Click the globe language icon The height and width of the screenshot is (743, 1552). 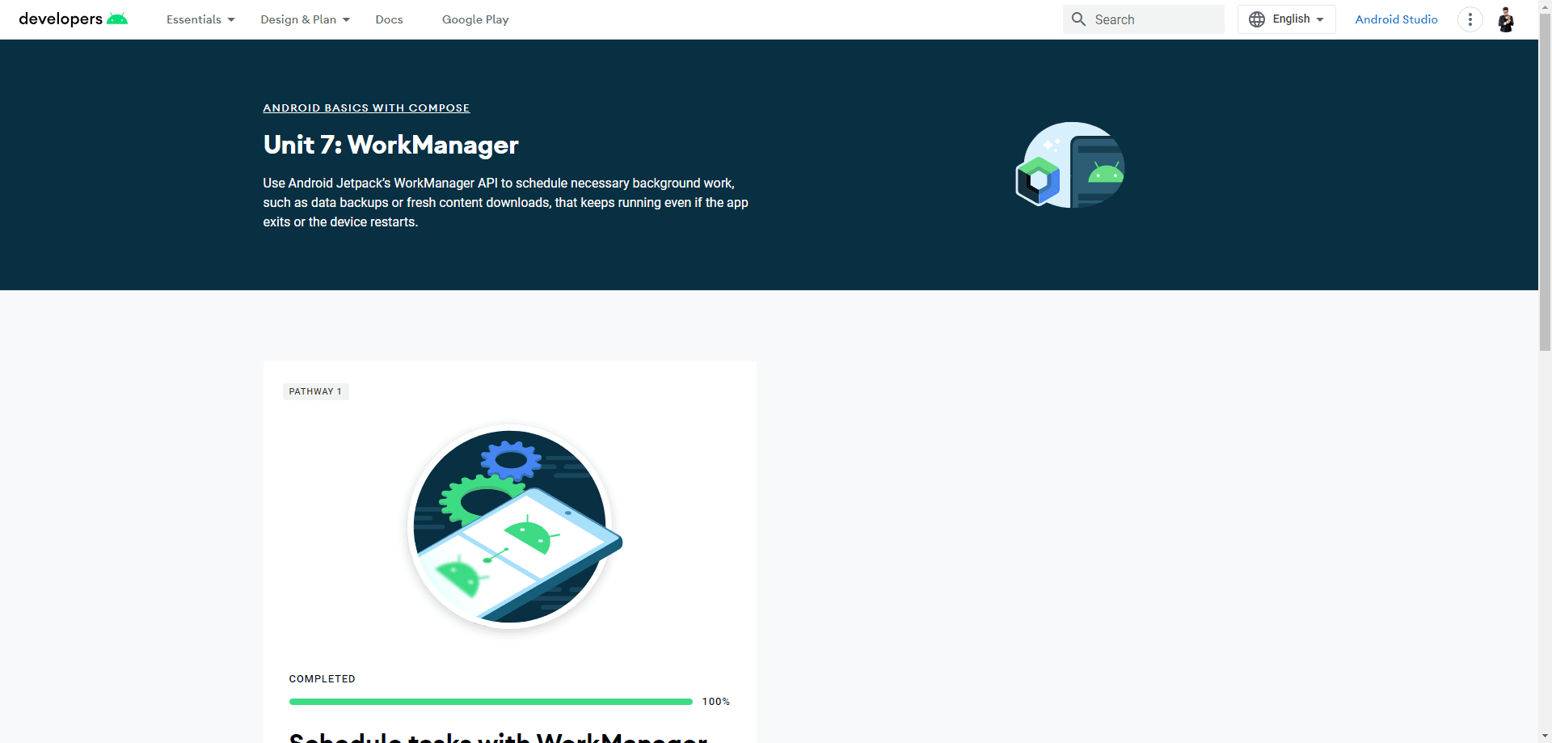pos(1257,19)
